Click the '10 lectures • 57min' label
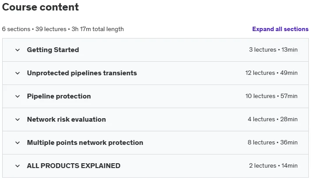Viewport: 311px width, 179px height. (271, 96)
